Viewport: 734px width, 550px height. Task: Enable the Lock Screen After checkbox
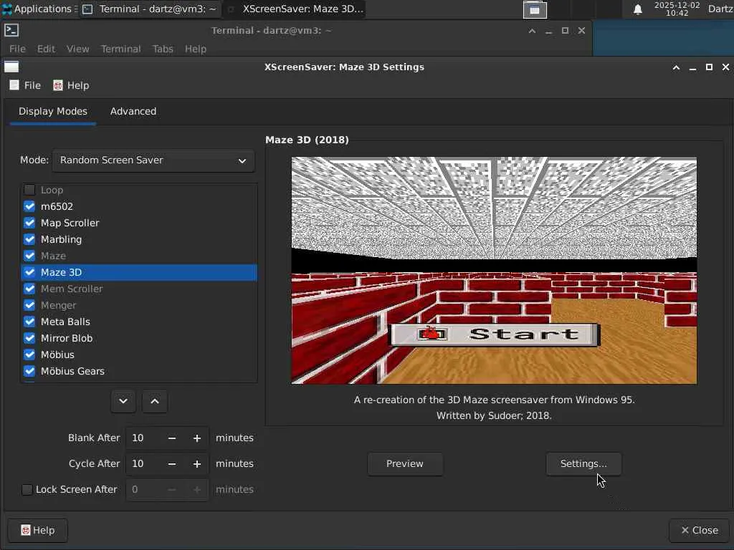(27, 489)
